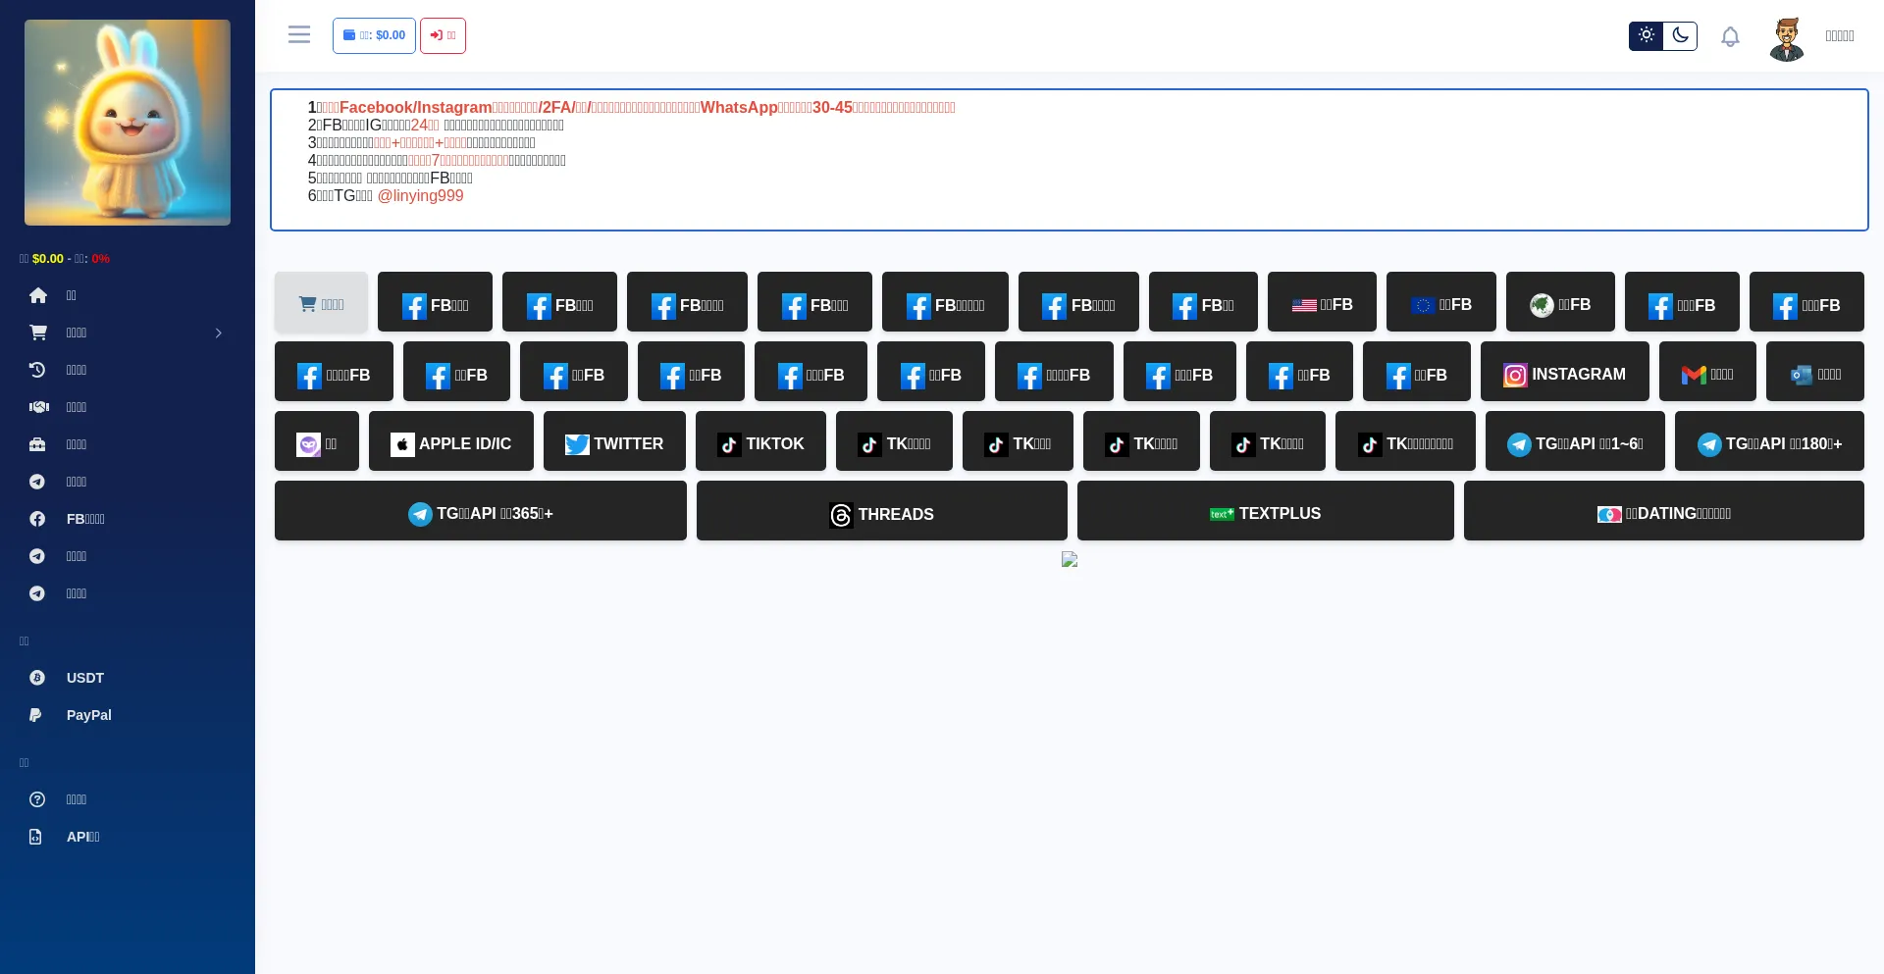
Task: Click the red WhatsApp notice line in the announcement
Action: [631, 108]
